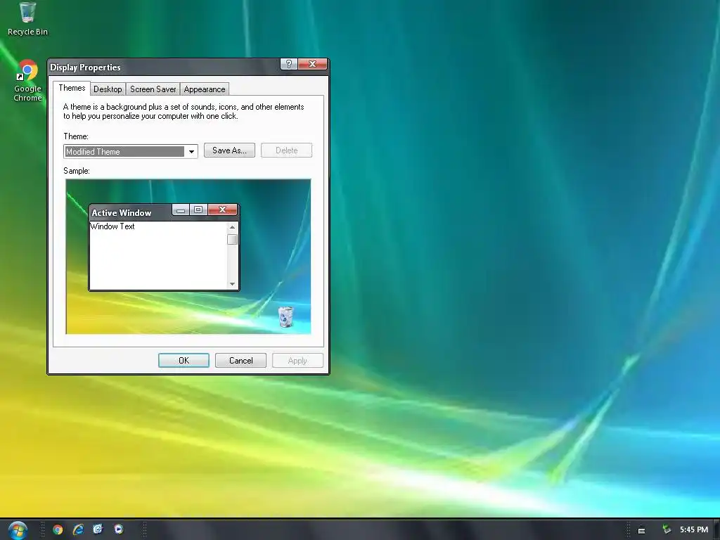The height and width of the screenshot is (540, 720).
Task: Launch Chrome from the quick launch bar
Action: click(x=58, y=529)
